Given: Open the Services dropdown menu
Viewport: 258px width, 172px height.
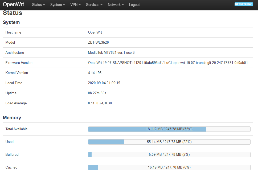Looking at the screenshot, I should tap(94, 5).
